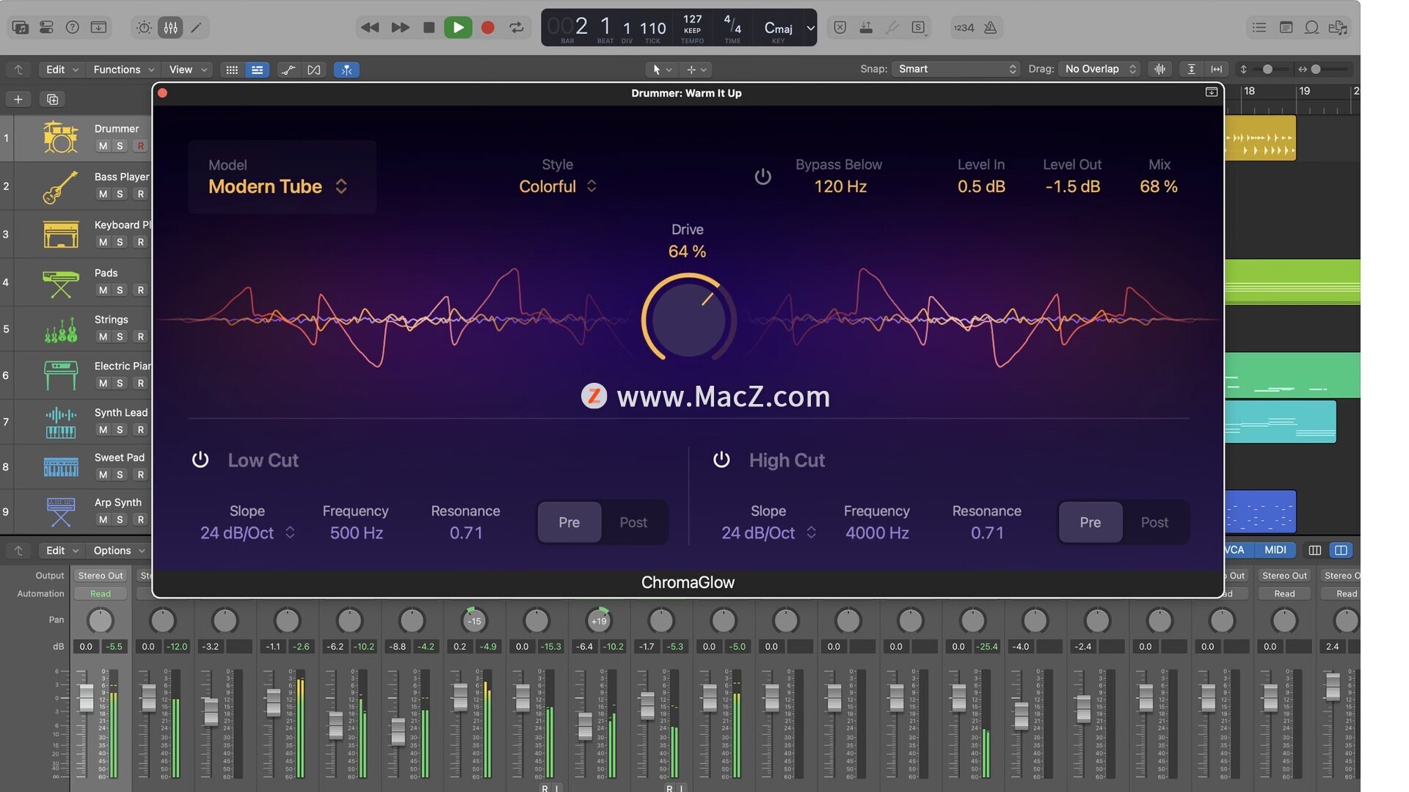
Task: Select Post for Low Cut
Action: (x=633, y=522)
